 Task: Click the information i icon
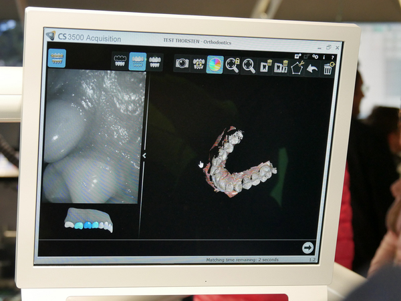323,57
